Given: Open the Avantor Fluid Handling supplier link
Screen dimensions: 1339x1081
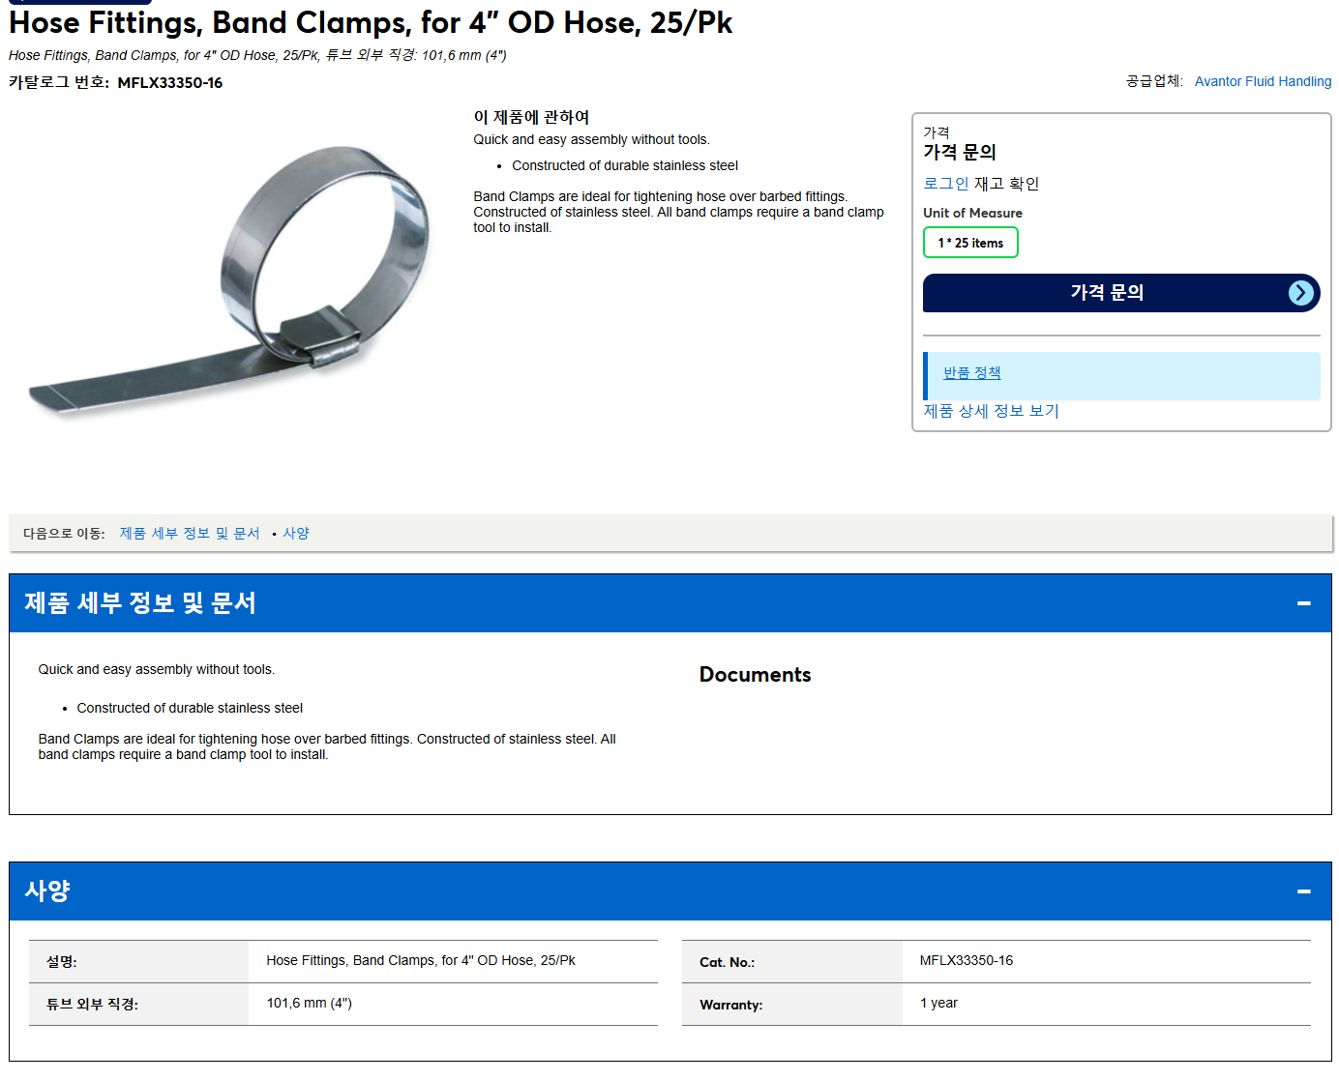Looking at the screenshot, I should point(1263,81).
